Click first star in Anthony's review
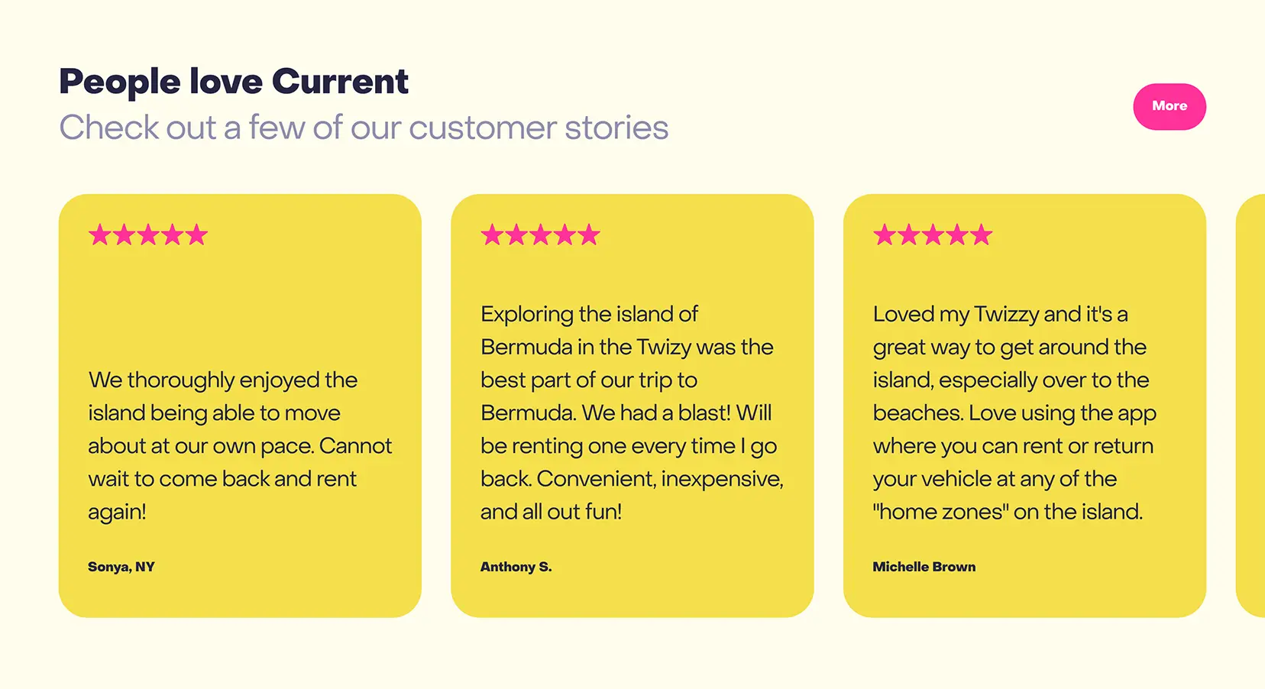 [x=493, y=235]
